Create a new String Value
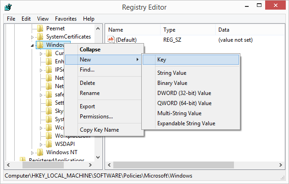The width and height of the screenshot is (289, 184). (x=191, y=73)
